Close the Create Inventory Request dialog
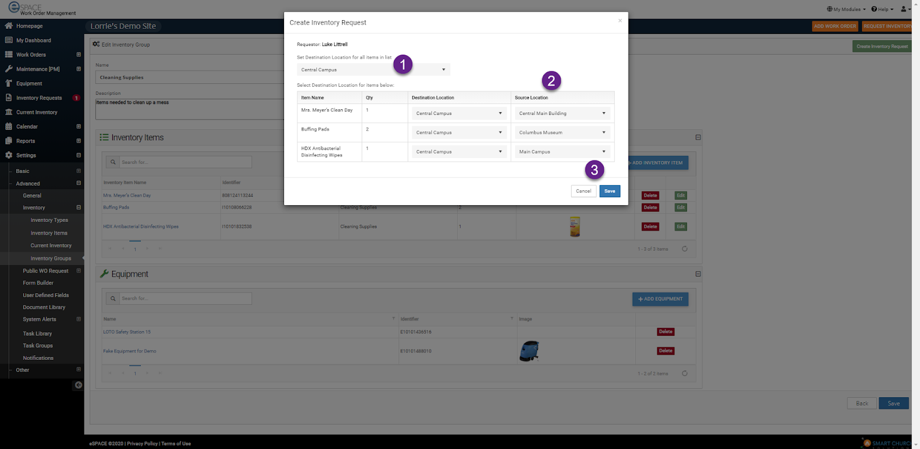 click(x=620, y=21)
